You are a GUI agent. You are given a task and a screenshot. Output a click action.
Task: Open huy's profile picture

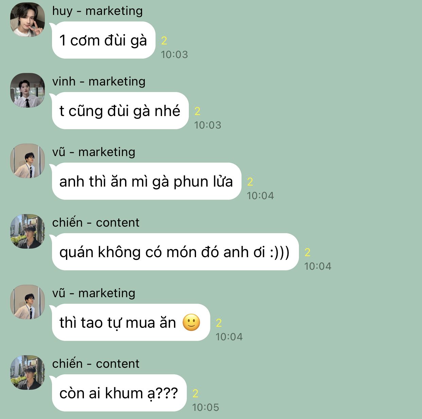pos(28,20)
